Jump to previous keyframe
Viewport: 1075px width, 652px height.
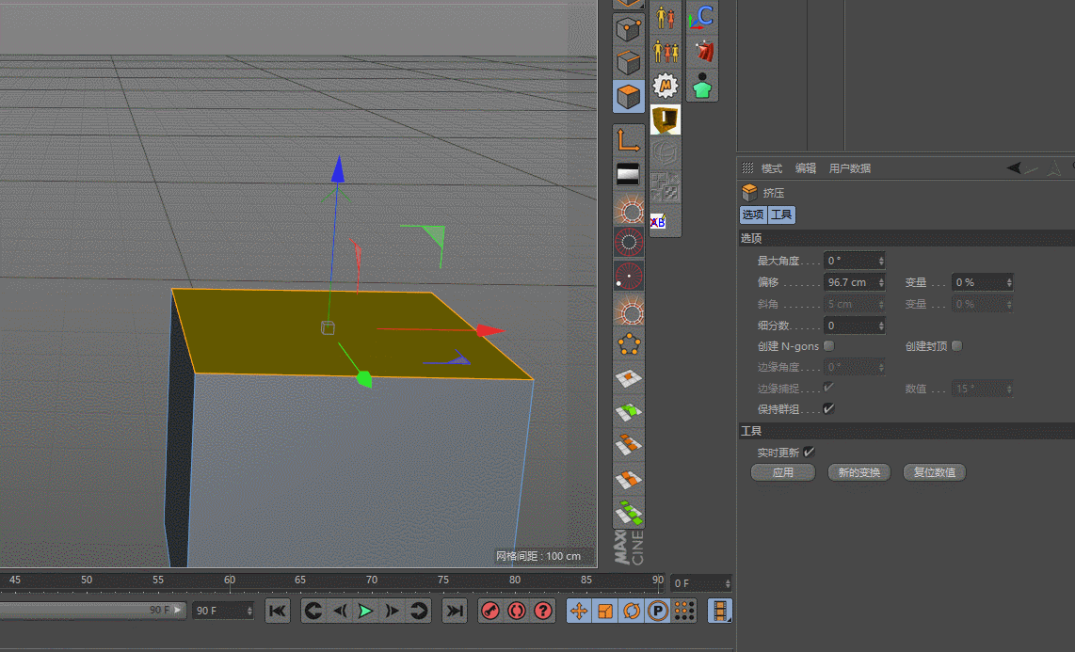(313, 611)
